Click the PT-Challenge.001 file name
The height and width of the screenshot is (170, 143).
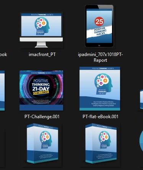point(42,117)
